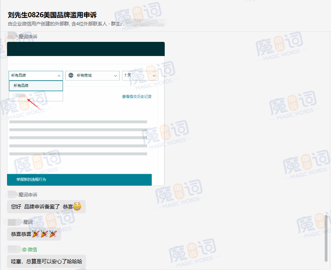Click the globe icon beside 所有商城
This screenshot has width=331, height=270.
71,76
